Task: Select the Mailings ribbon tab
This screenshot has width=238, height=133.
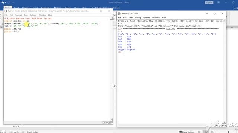Action: [x=58, y=8]
